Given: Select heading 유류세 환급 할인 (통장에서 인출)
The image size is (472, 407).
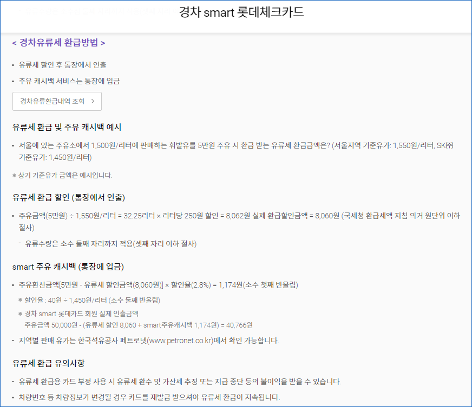Looking at the screenshot, I should pyautogui.click(x=69, y=197).
